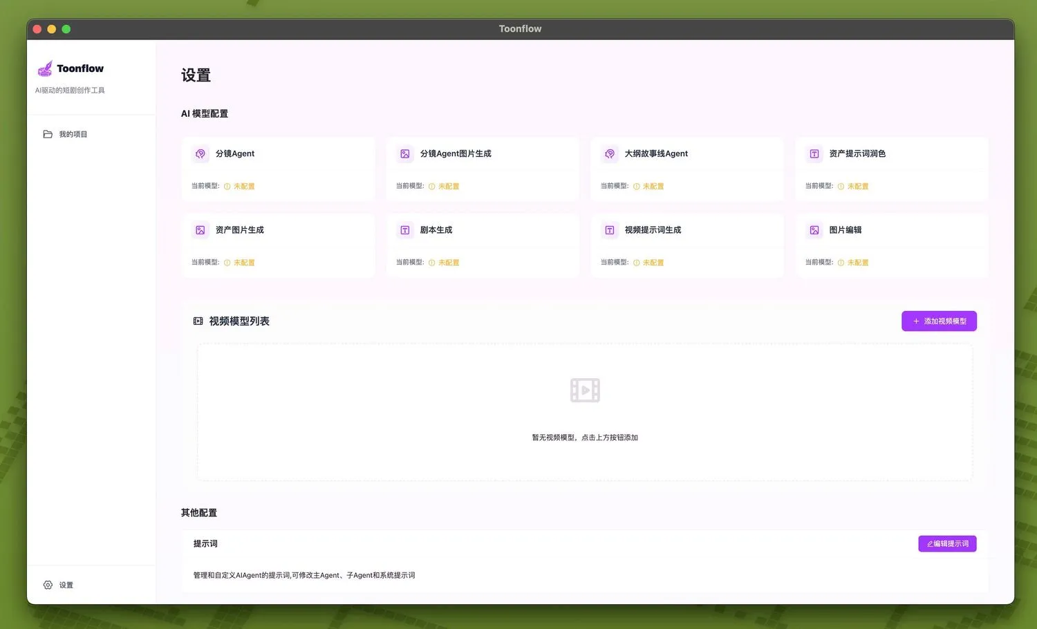Click 编辑提示词 button
Image resolution: width=1037 pixels, height=629 pixels.
pos(947,544)
